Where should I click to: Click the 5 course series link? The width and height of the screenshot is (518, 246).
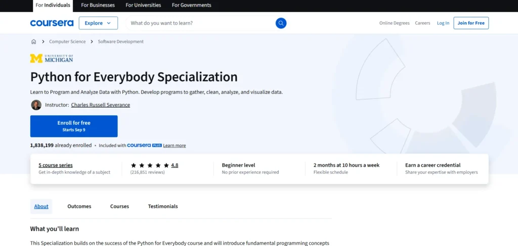[55, 165]
